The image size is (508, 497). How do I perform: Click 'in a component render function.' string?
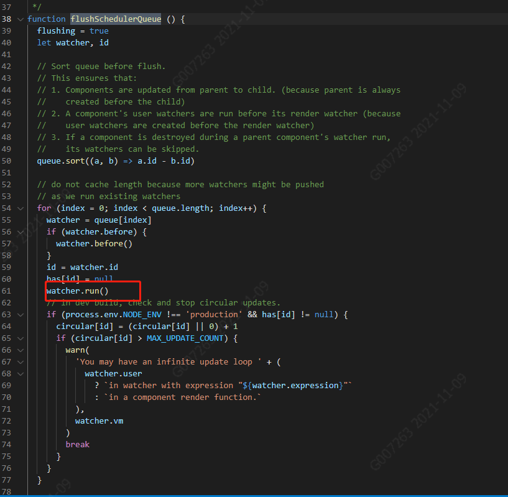pos(182,397)
